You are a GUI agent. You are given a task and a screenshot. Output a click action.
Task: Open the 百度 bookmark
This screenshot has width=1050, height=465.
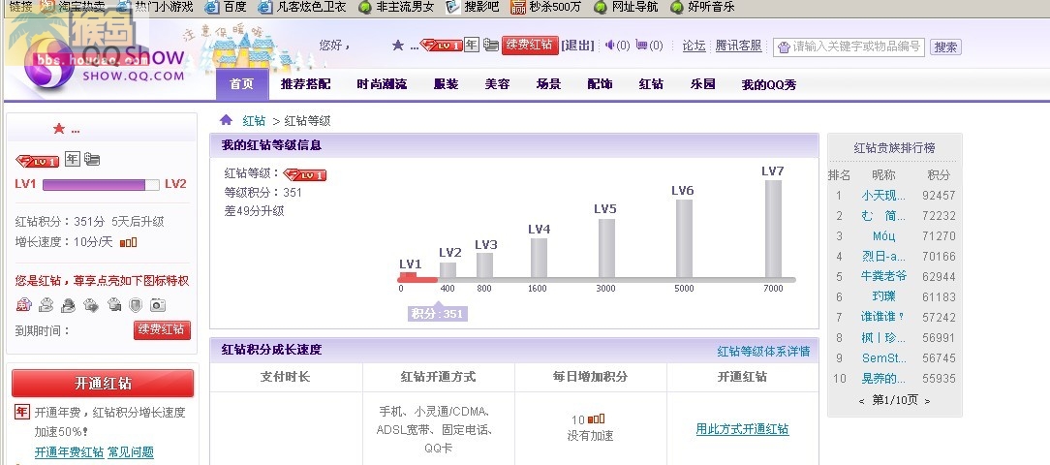click(x=225, y=7)
